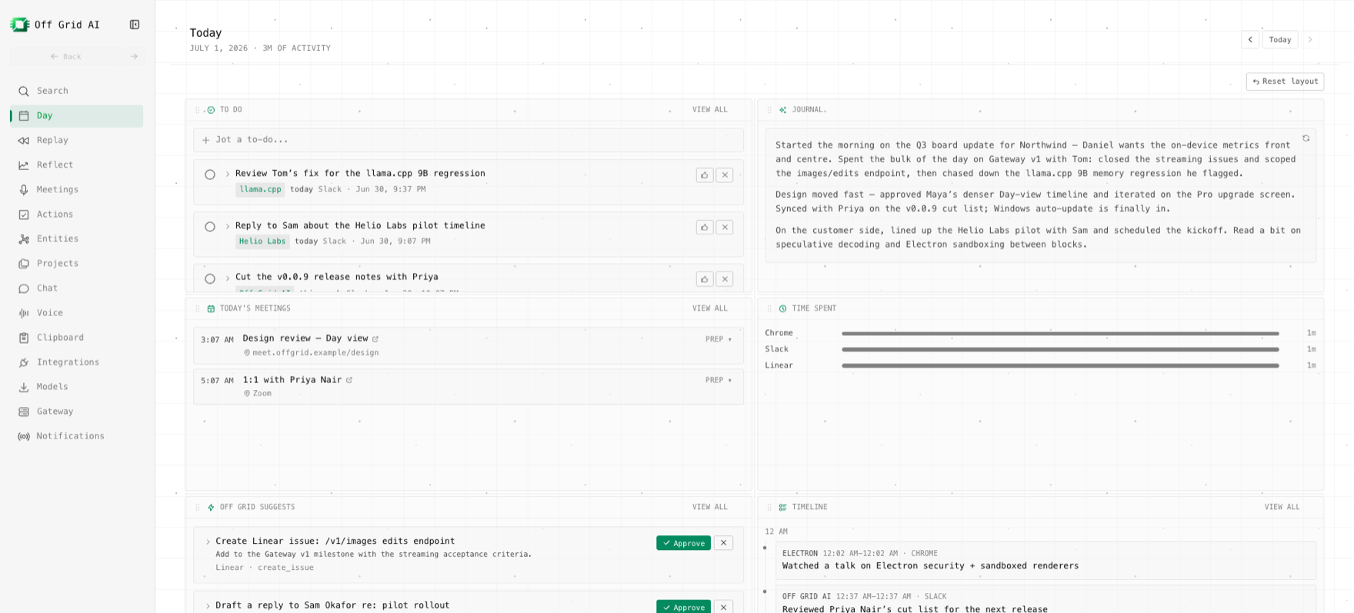
Task: View all of Today's Meetings
Action: coord(709,308)
